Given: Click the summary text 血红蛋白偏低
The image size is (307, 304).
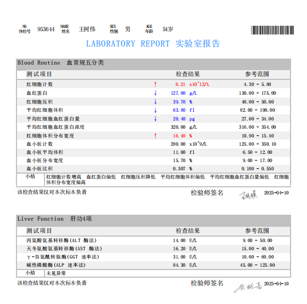Looking at the screenshot, I should click(x=101, y=177).
